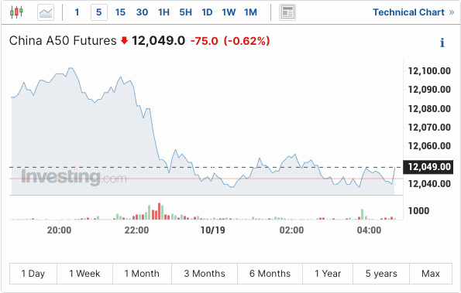Select the 30 minute interval
Viewport: 461px width, 293px height.
(x=142, y=12)
